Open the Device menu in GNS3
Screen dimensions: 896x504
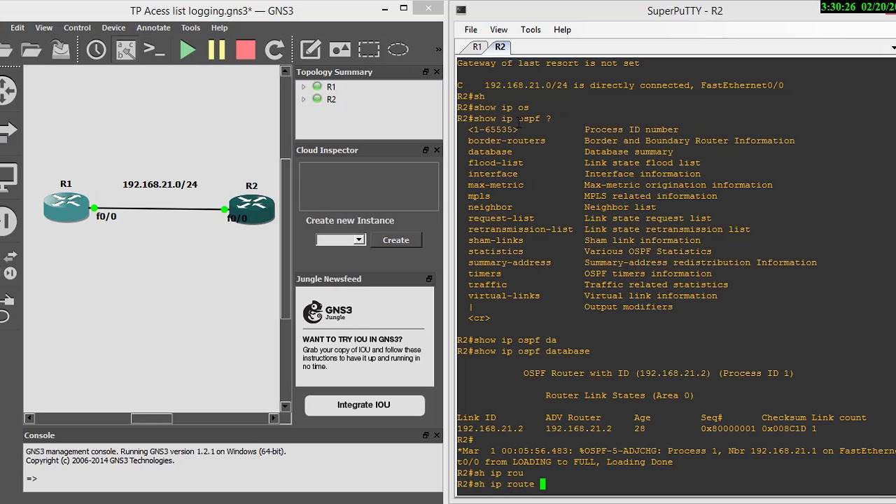113,28
